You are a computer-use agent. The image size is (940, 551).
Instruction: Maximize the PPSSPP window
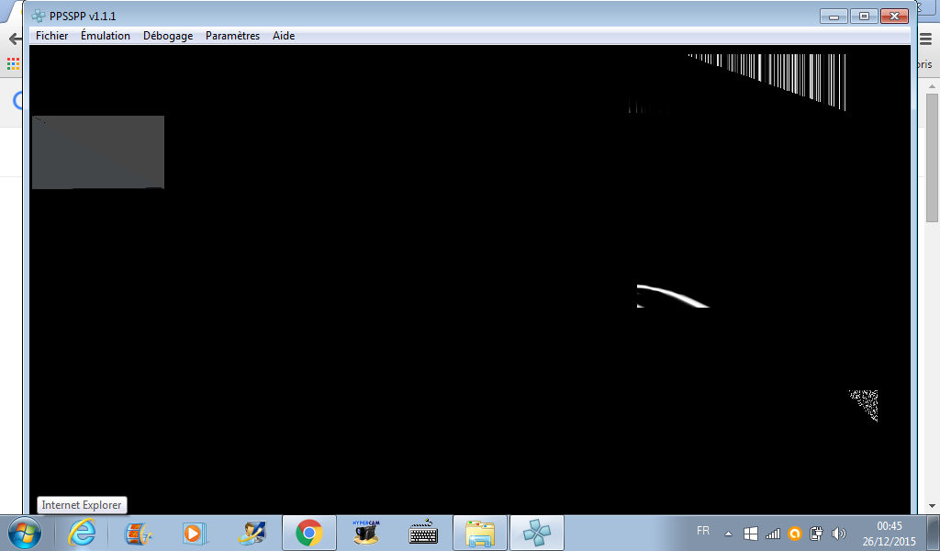click(x=863, y=16)
